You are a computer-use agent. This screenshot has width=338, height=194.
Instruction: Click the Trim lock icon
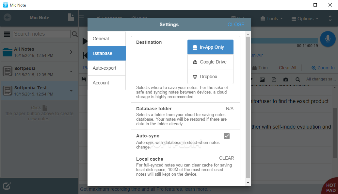[254, 68]
